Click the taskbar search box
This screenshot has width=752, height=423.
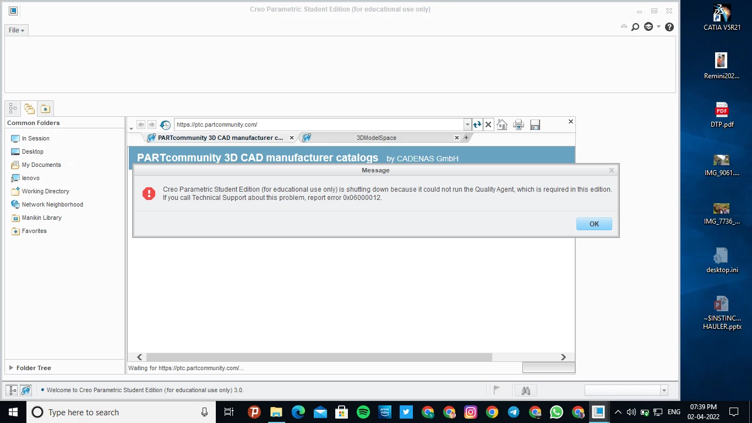(121, 412)
